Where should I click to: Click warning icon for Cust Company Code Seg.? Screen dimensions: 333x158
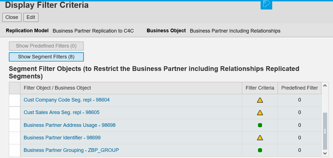point(260,100)
